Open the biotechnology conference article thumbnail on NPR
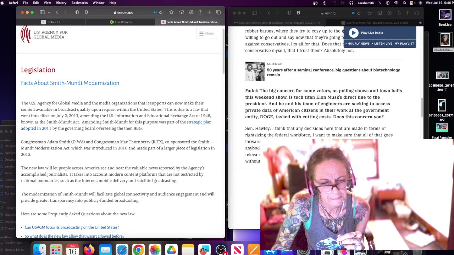This screenshot has height=255, width=454. (255, 72)
